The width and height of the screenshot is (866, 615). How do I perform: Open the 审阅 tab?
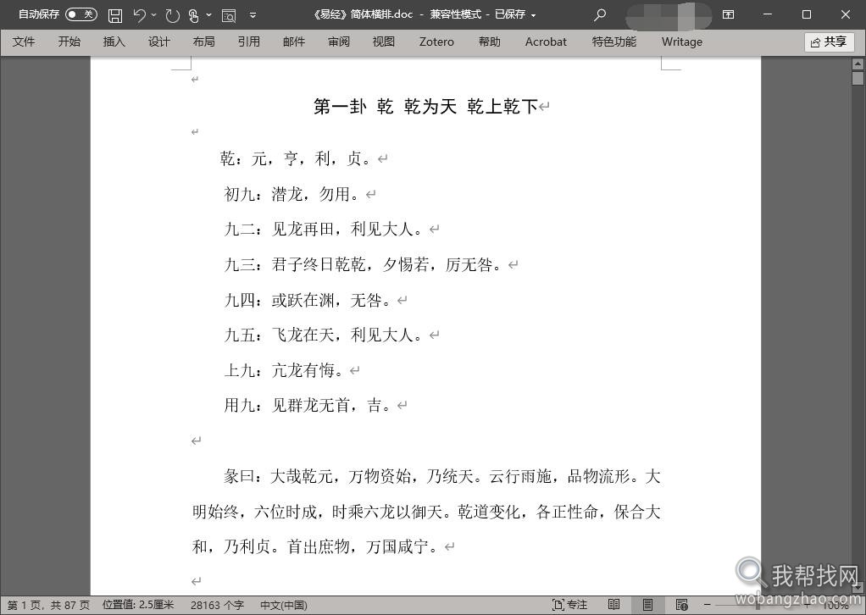coord(339,42)
